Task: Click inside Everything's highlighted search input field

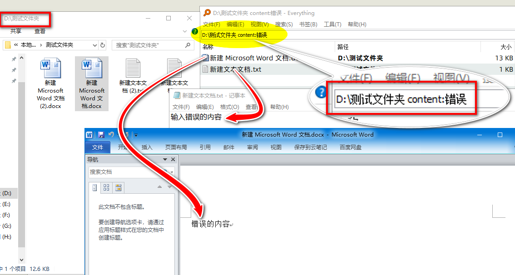Action: click(x=250, y=34)
